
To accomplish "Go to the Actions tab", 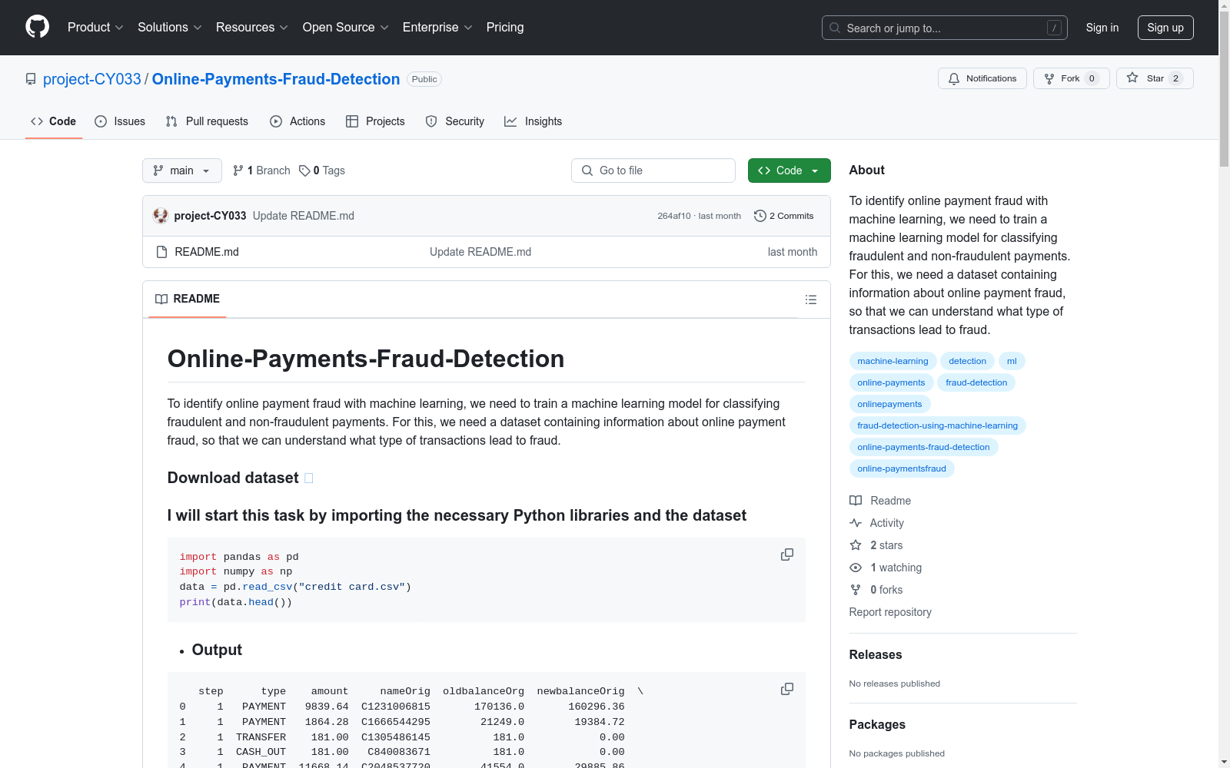I will [x=298, y=121].
